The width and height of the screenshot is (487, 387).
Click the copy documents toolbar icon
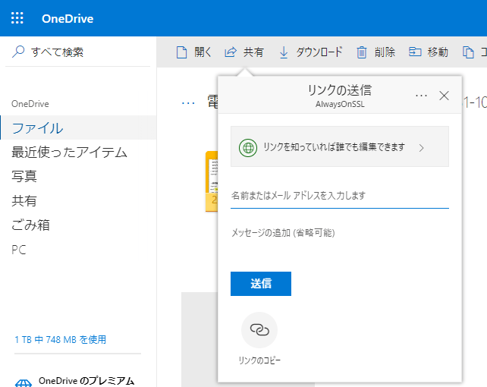(x=468, y=52)
